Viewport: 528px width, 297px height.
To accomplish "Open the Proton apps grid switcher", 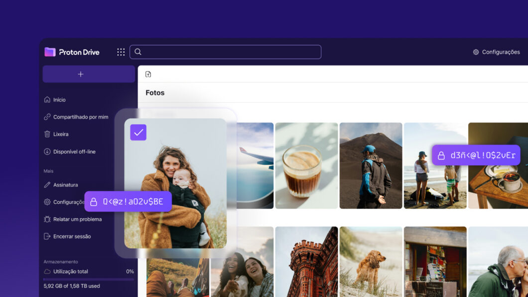I will 121,52.
